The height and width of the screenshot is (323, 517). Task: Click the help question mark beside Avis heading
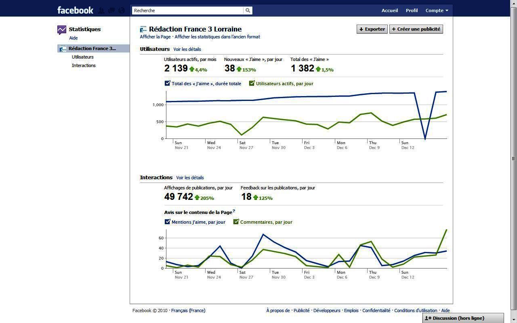(x=234, y=211)
